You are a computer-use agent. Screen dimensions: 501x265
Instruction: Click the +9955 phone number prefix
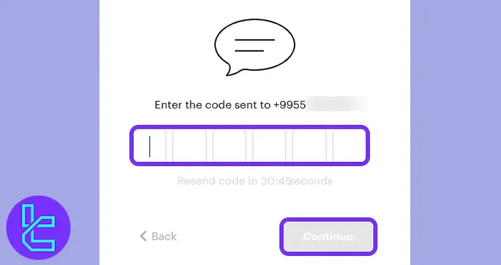coord(289,105)
